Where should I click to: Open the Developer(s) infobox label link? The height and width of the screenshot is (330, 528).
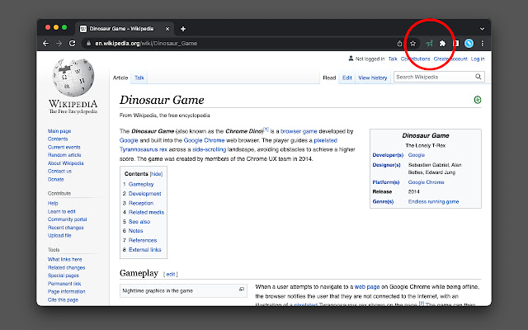coord(388,155)
